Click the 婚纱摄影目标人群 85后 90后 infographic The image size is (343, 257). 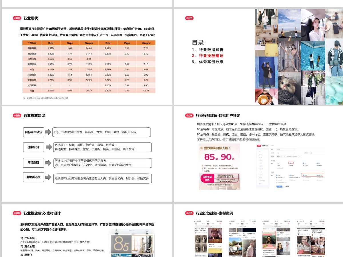tap(220, 166)
